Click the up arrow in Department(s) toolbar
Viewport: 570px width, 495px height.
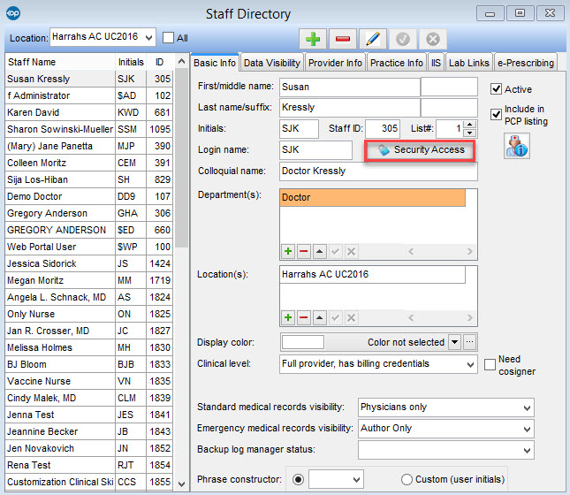(x=319, y=251)
